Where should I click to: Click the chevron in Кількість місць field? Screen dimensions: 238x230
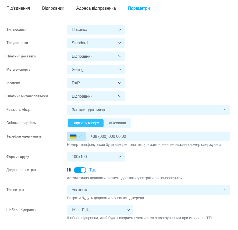point(225,110)
